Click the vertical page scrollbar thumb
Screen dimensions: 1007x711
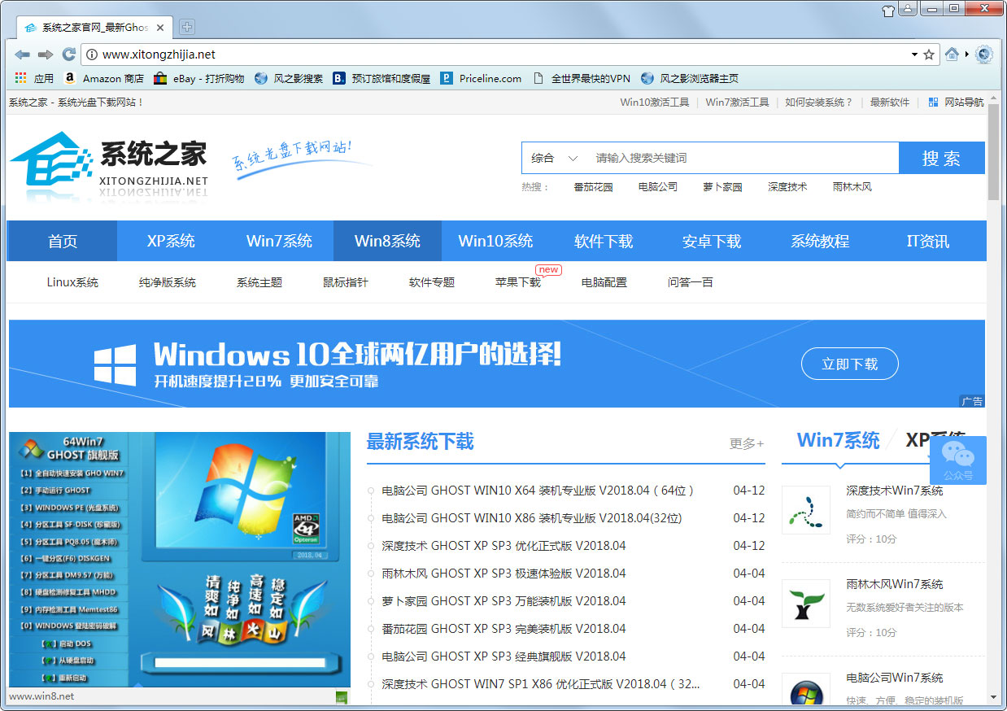point(993,152)
